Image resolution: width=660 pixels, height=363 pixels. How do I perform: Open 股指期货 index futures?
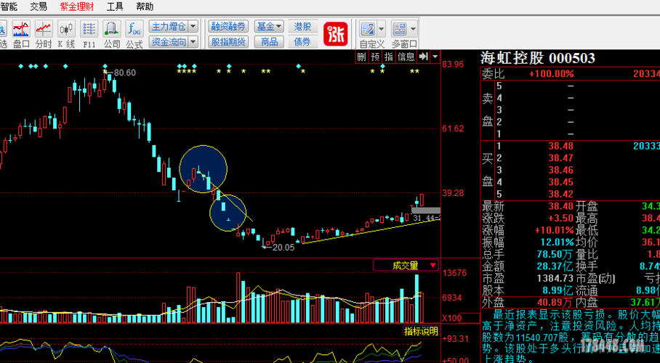pyautogui.click(x=228, y=41)
